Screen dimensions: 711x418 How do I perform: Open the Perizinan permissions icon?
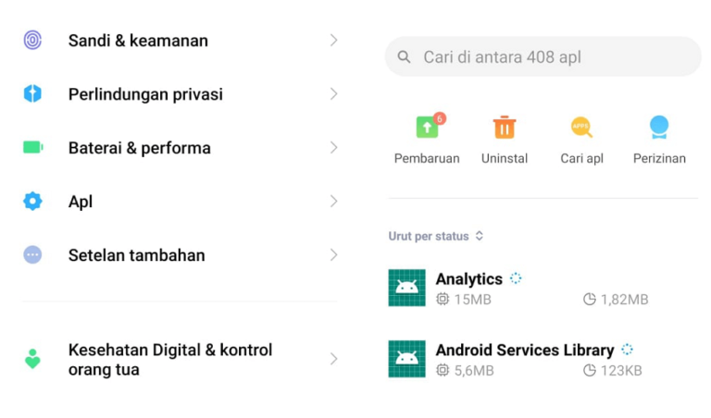[x=659, y=127]
